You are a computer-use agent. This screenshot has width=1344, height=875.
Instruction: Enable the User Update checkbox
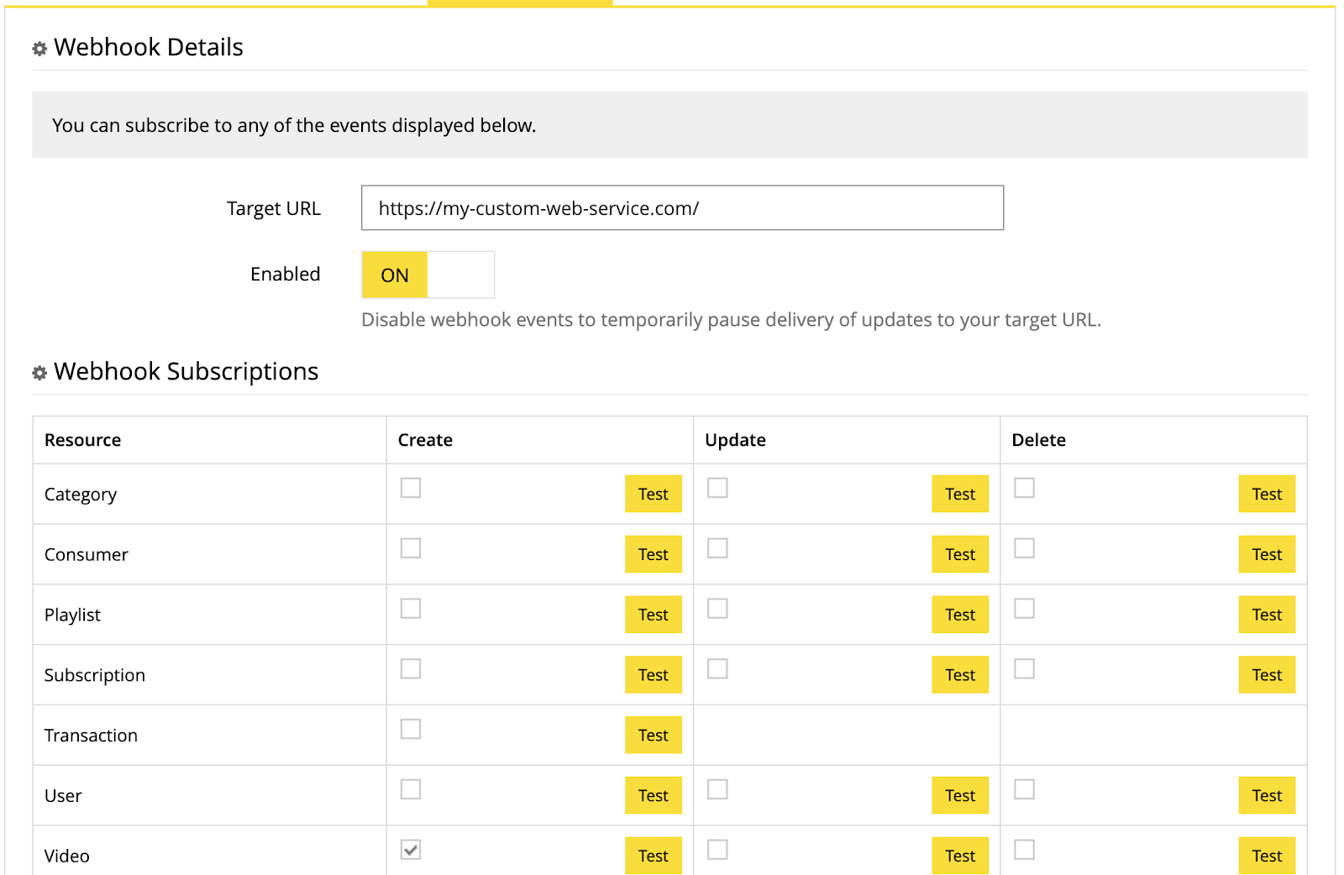(717, 789)
